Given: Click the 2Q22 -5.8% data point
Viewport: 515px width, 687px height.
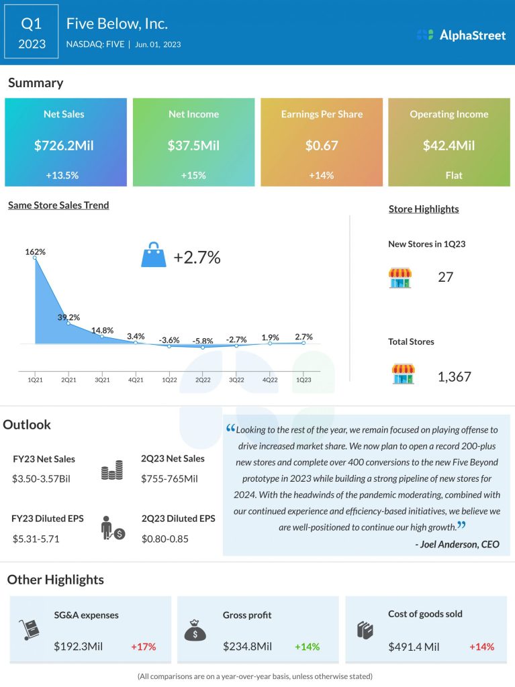Looking at the screenshot, I should tap(203, 347).
